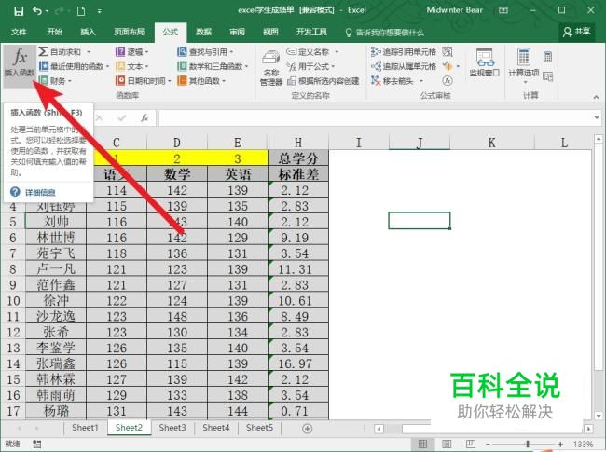Click Trace Dependents (追踪从属单元格)
The height and width of the screenshot is (452, 606).
(403, 66)
